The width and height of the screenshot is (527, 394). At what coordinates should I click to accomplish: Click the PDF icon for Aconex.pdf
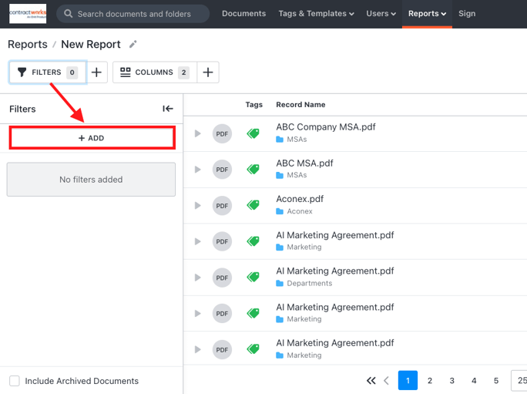(x=222, y=206)
